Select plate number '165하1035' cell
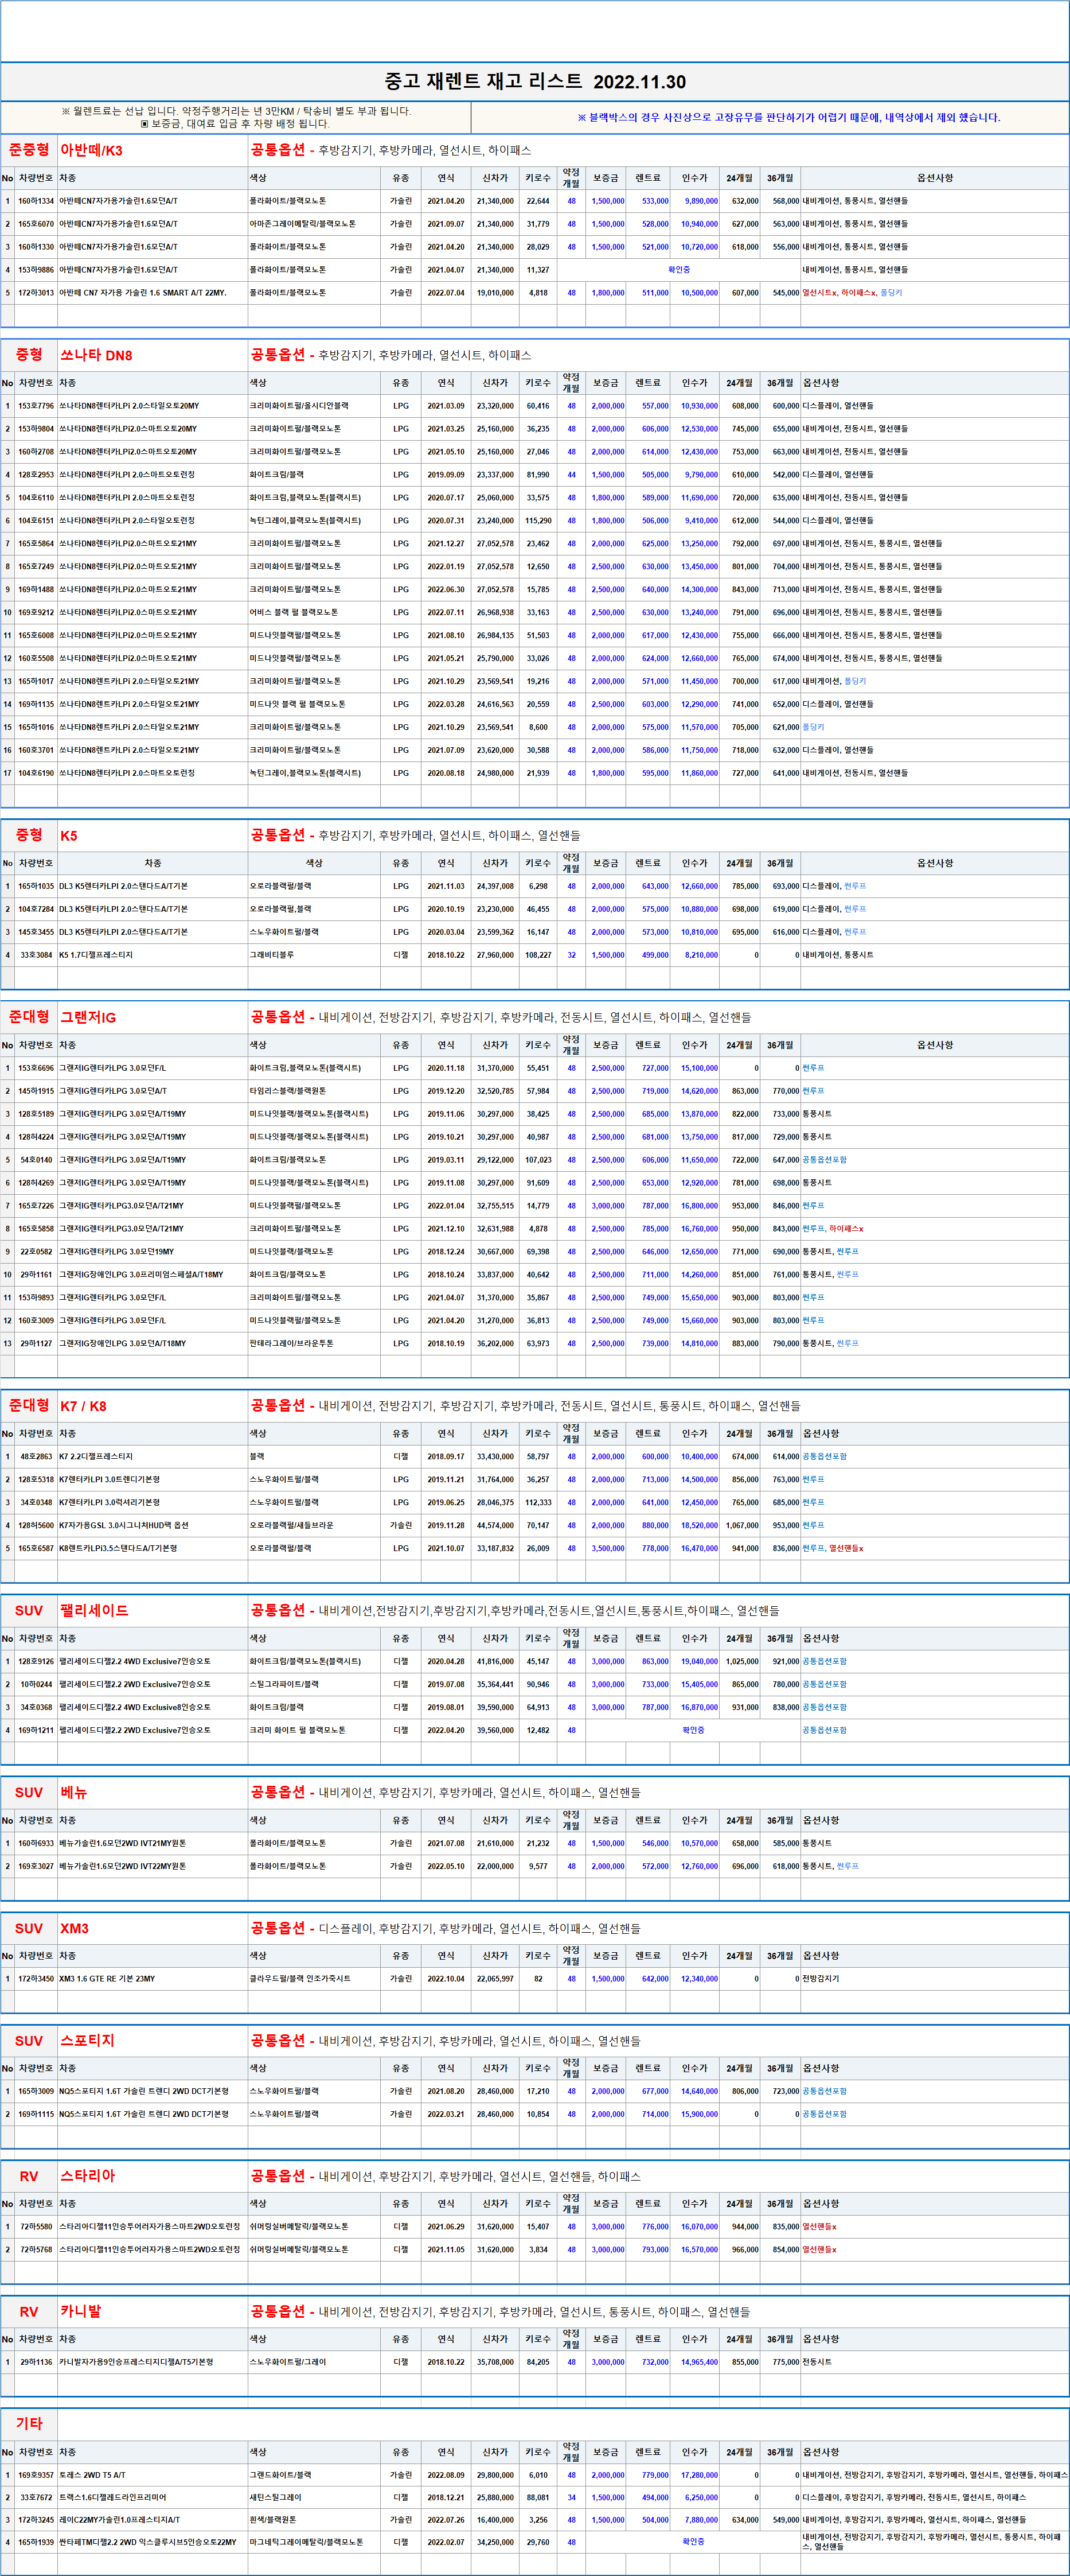Viewport: 1070px width, 2576px height. (36, 886)
